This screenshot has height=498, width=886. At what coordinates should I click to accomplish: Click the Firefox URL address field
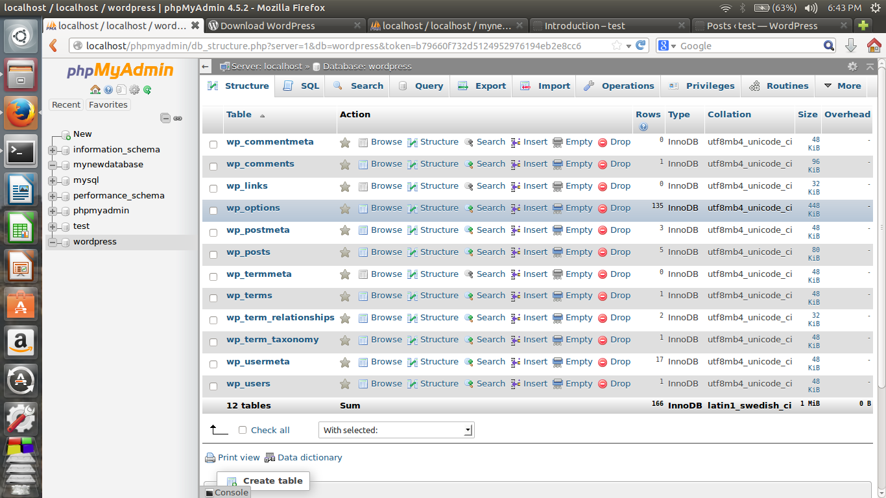347,46
